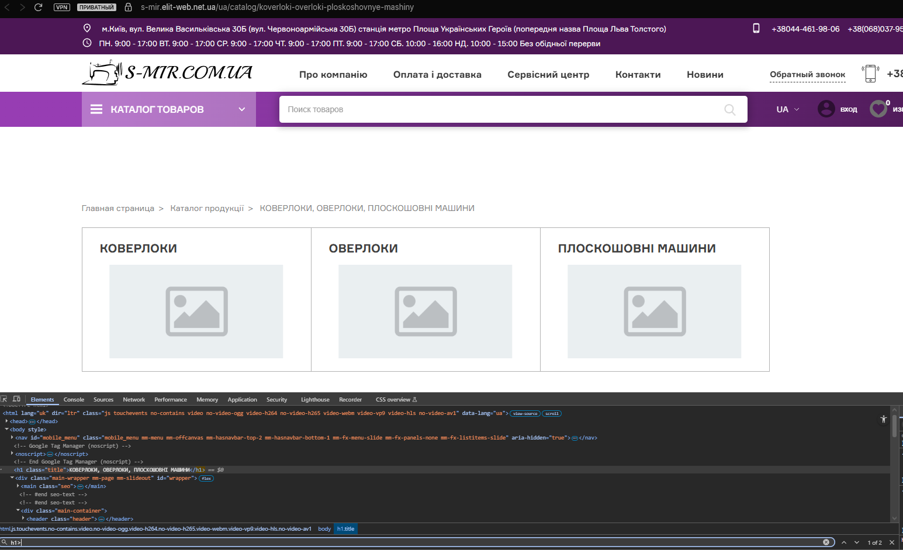Select body in the DOM breadcrumb bar
This screenshot has width=903, height=550.
click(x=324, y=529)
